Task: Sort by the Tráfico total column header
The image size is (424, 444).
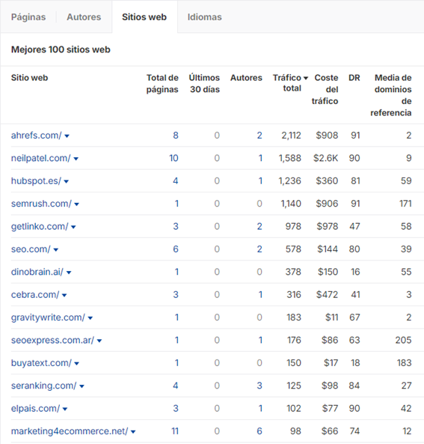Action: click(x=287, y=82)
